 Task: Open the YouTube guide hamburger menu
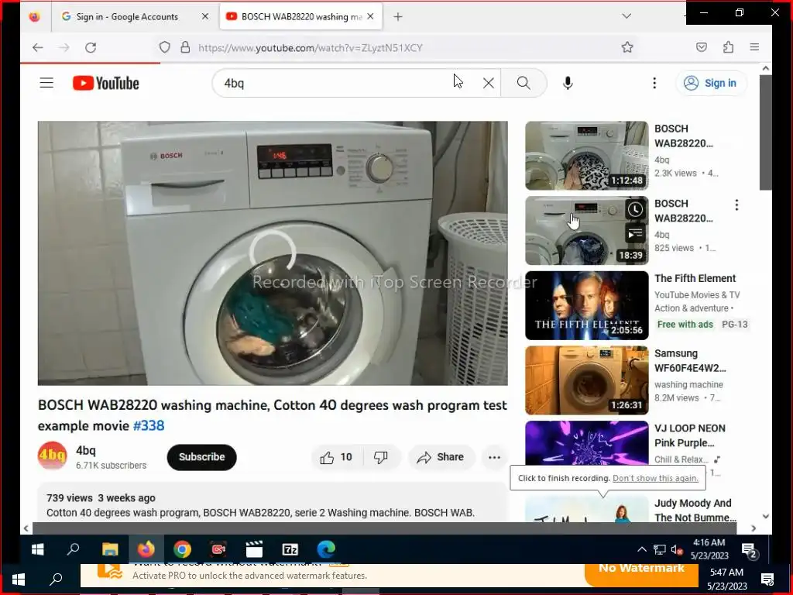tap(46, 82)
